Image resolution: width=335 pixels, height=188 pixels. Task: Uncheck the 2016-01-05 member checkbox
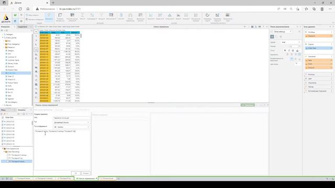tap(3, 131)
